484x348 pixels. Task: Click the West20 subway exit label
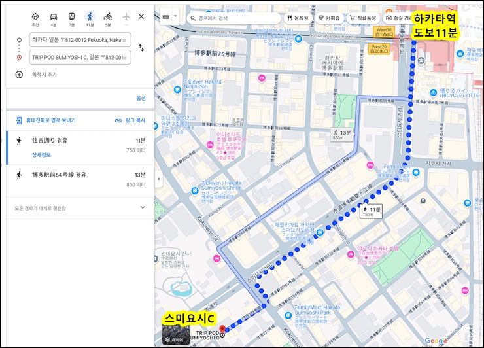coord(379,49)
